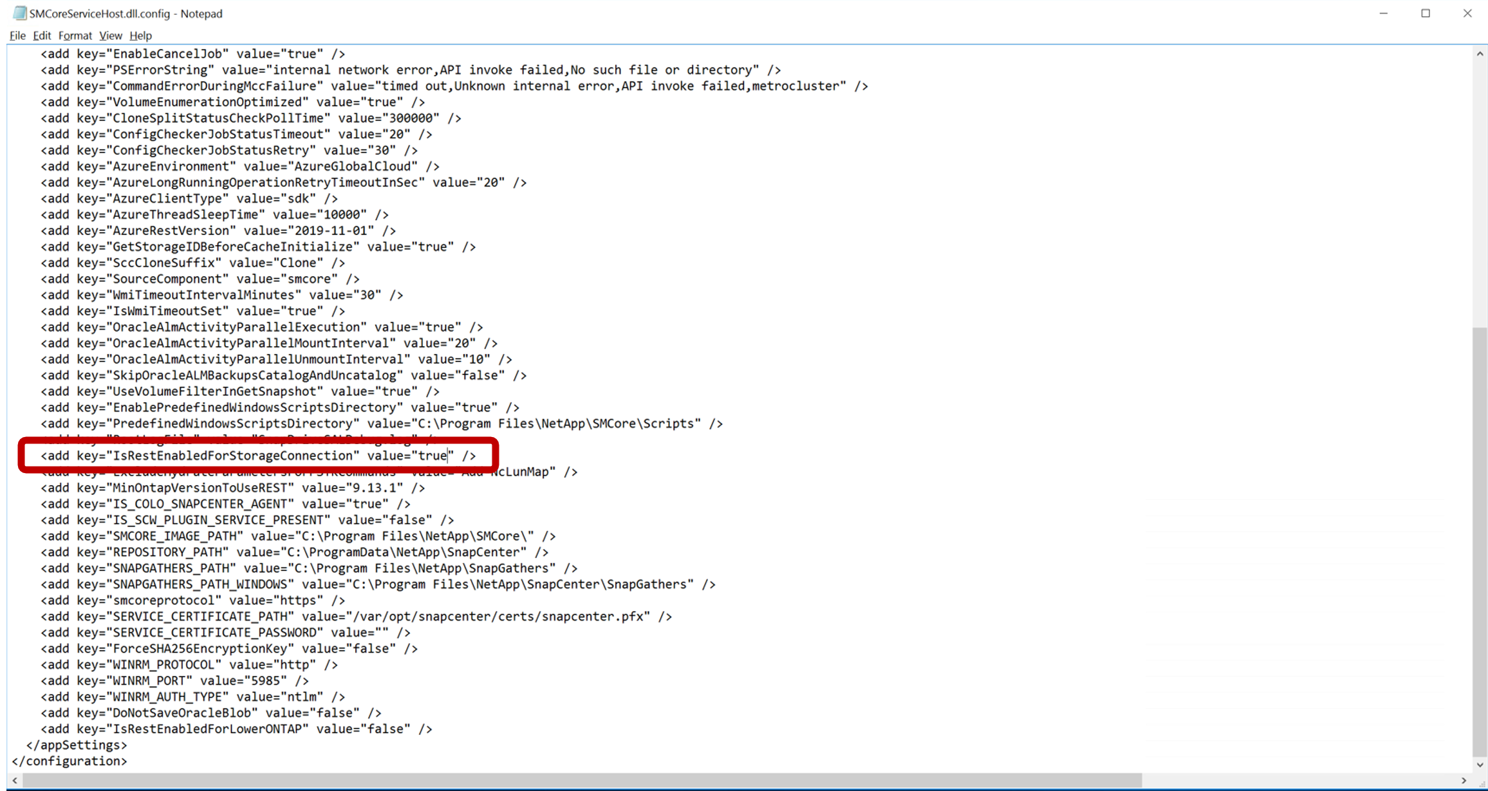
Task: Click the vertical scrollbar up arrow
Action: point(1480,54)
